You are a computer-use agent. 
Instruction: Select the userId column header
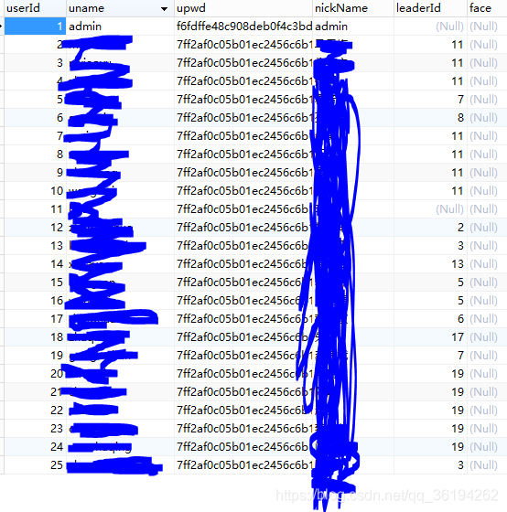[35, 8]
